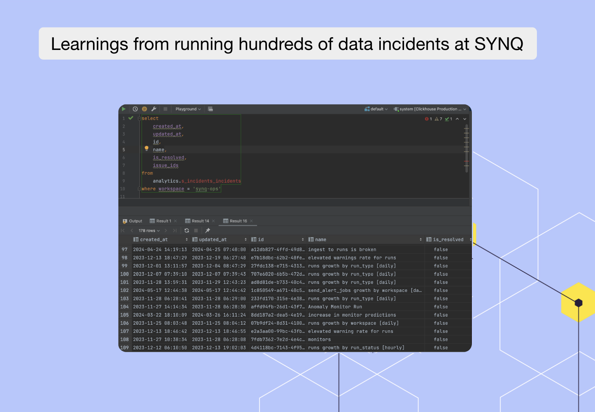Screen dimensions: 595x412
Task: Click the editor's vertical scrollbar
Action: [466, 148]
